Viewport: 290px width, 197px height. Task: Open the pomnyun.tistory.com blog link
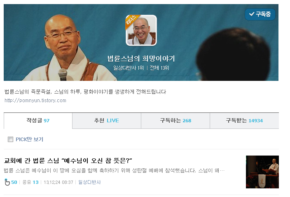(35, 101)
